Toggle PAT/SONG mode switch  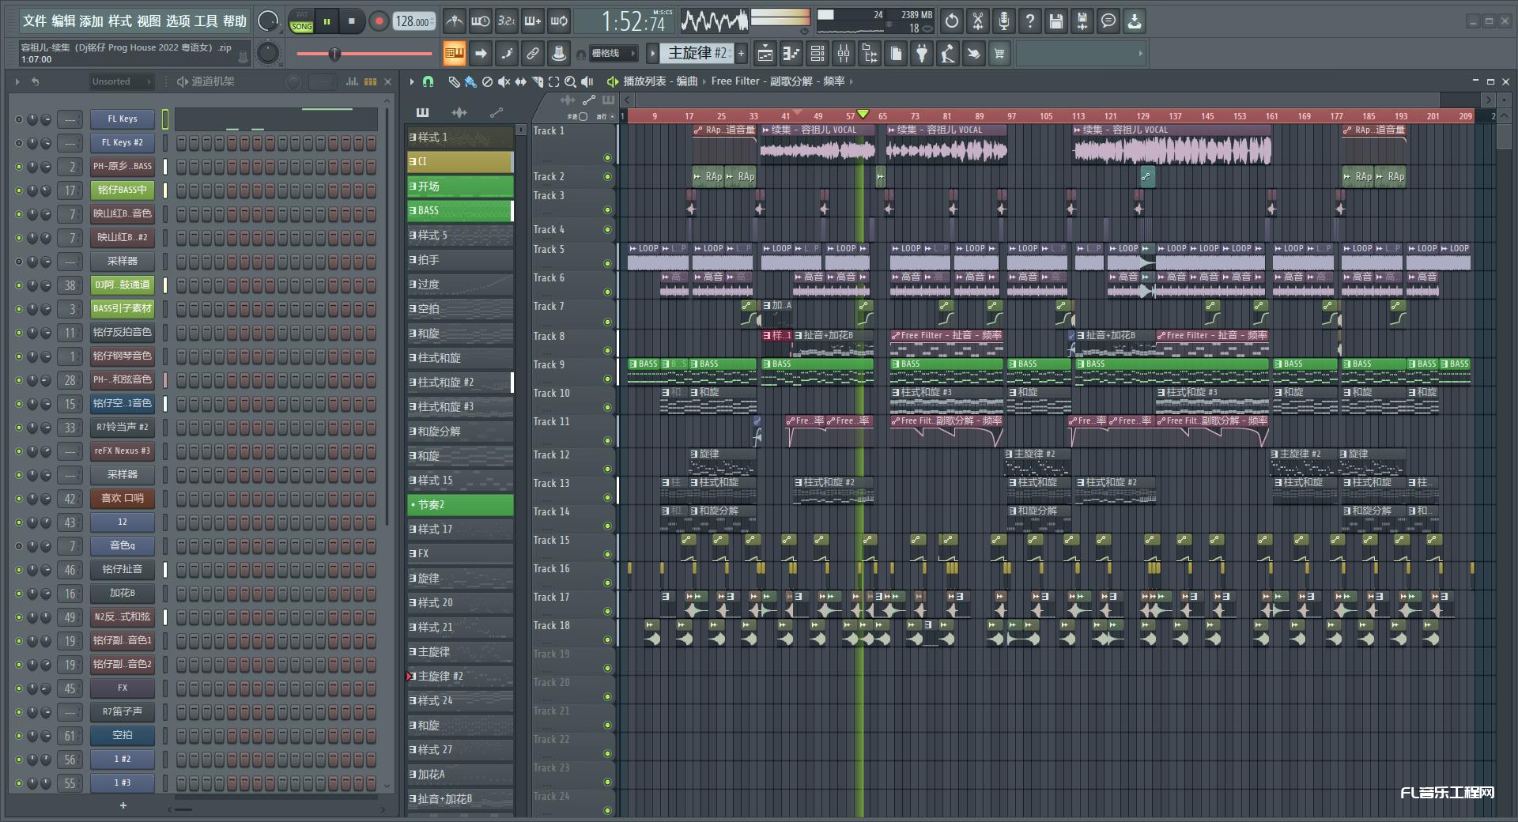(301, 21)
